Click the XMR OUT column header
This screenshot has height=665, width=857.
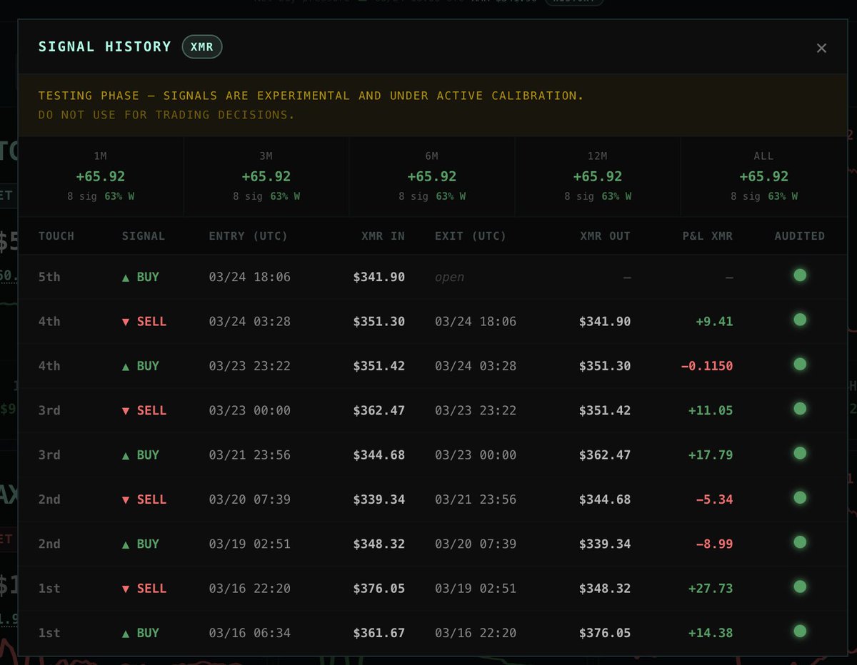606,236
